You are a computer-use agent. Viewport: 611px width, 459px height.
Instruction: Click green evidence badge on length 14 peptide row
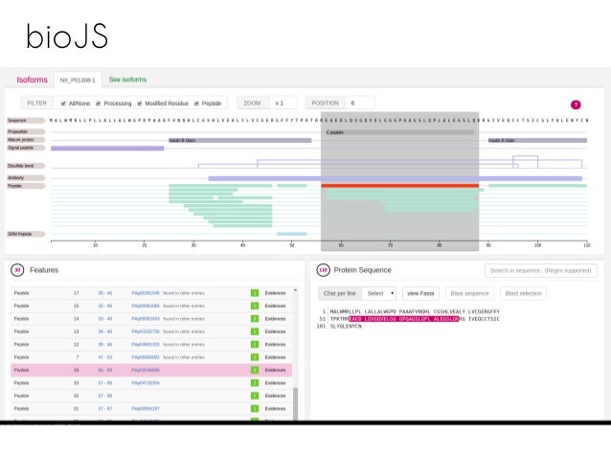click(x=255, y=318)
